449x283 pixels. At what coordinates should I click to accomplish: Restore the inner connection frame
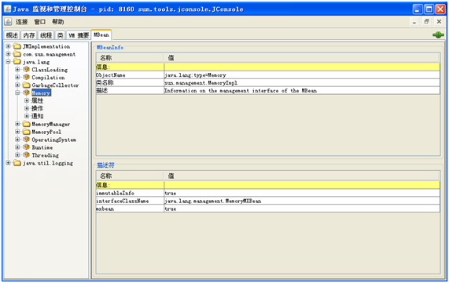click(x=427, y=22)
